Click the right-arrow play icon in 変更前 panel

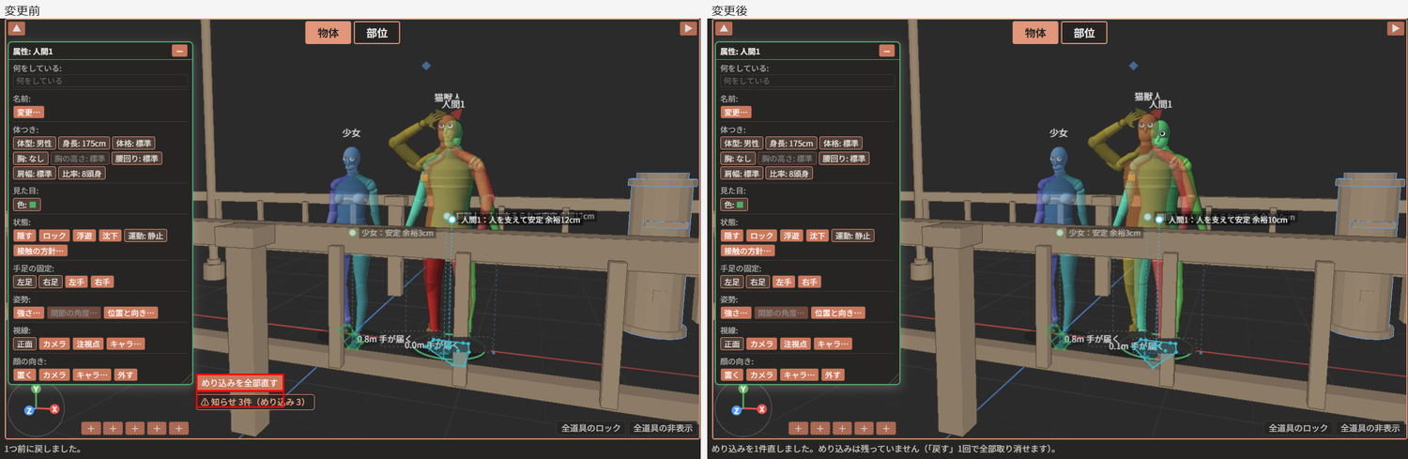[687, 29]
